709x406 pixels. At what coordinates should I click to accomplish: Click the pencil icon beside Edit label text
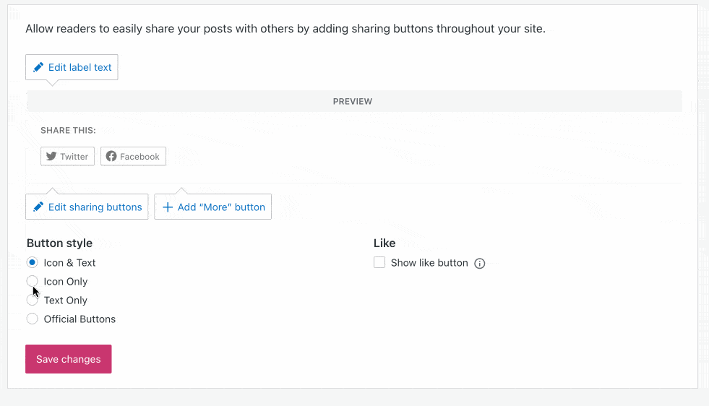click(38, 67)
